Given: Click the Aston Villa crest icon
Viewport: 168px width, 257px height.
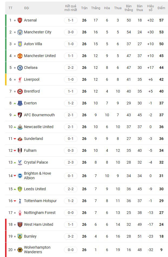Looking at the screenshot, I should click(20, 44).
